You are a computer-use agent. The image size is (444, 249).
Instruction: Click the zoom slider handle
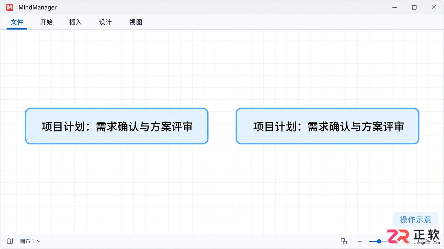click(379, 241)
